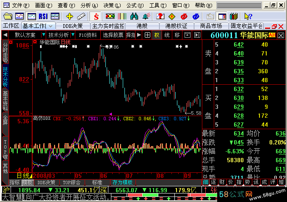Click the alarm bell alert icon
This screenshot has height=202, width=287.
[x=146, y=17]
